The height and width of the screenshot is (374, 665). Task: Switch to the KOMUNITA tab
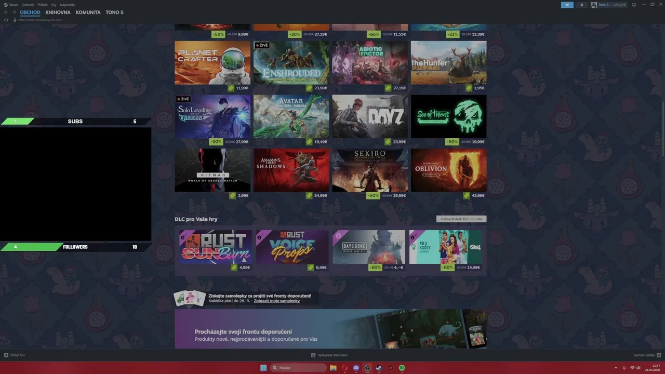(88, 12)
